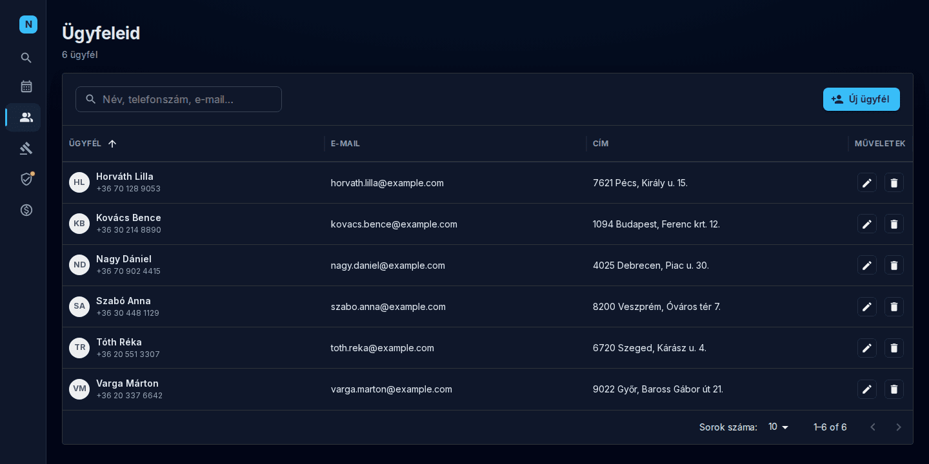Edit Horváth Lilla's client record
The height and width of the screenshot is (464, 929).
(867, 183)
